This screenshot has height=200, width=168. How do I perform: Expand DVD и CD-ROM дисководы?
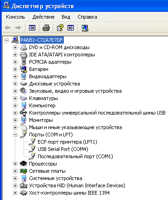click(15, 48)
